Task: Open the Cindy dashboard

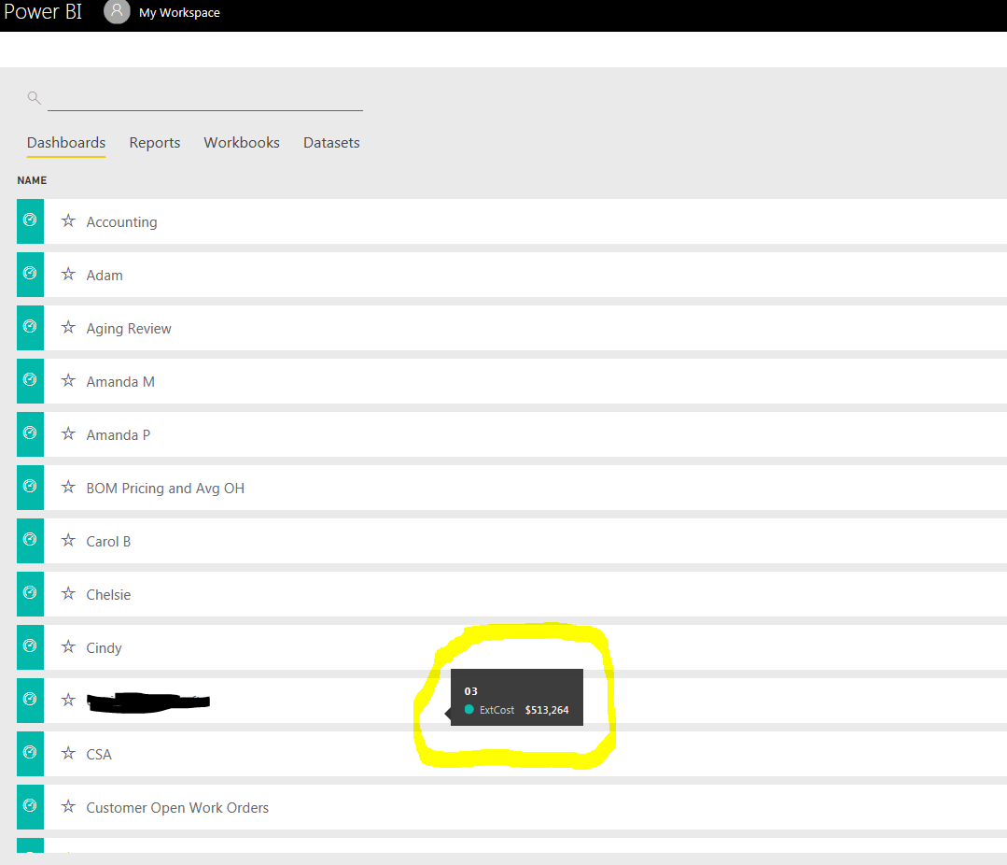Action: 104,648
